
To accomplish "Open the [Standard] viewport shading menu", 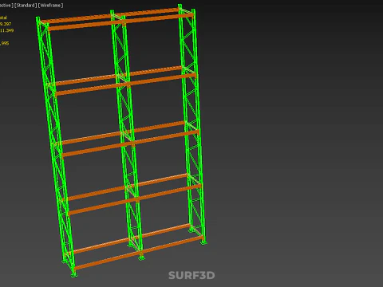I will click(x=26, y=6).
